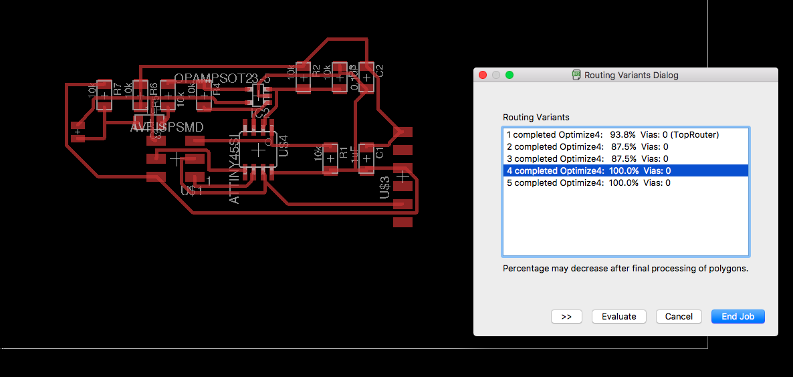Click the End Job button

tap(738, 316)
